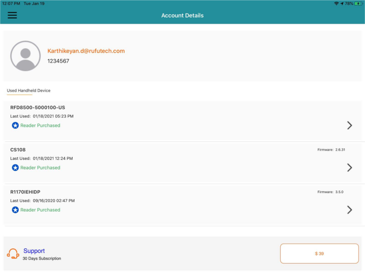Tap the user profile avatar
This screenshot has width=365, height=274.
25,56
